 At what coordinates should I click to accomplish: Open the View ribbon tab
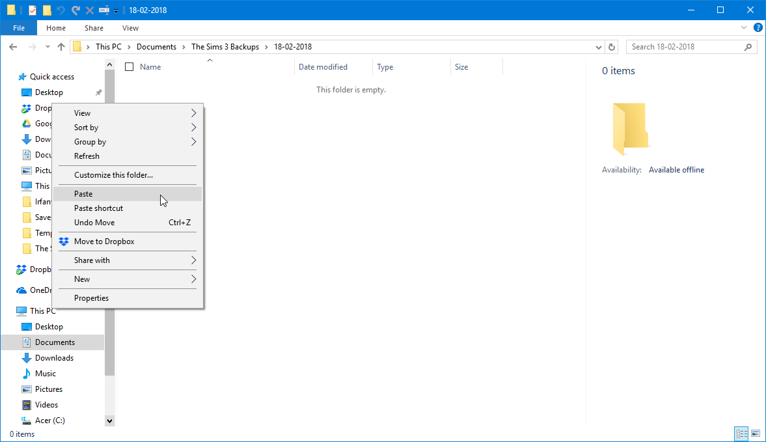click(130, 28)
